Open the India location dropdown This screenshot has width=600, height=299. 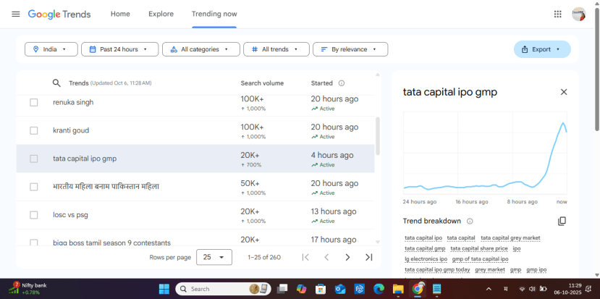(51, 49)
